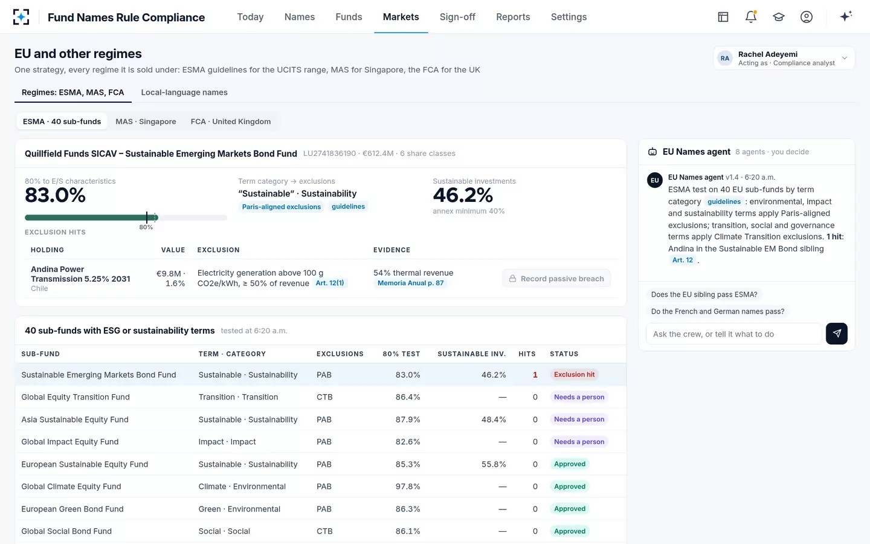870x544 pixels.
Task: Click the Exclusion hit status badge
Action: click(574, 375)
